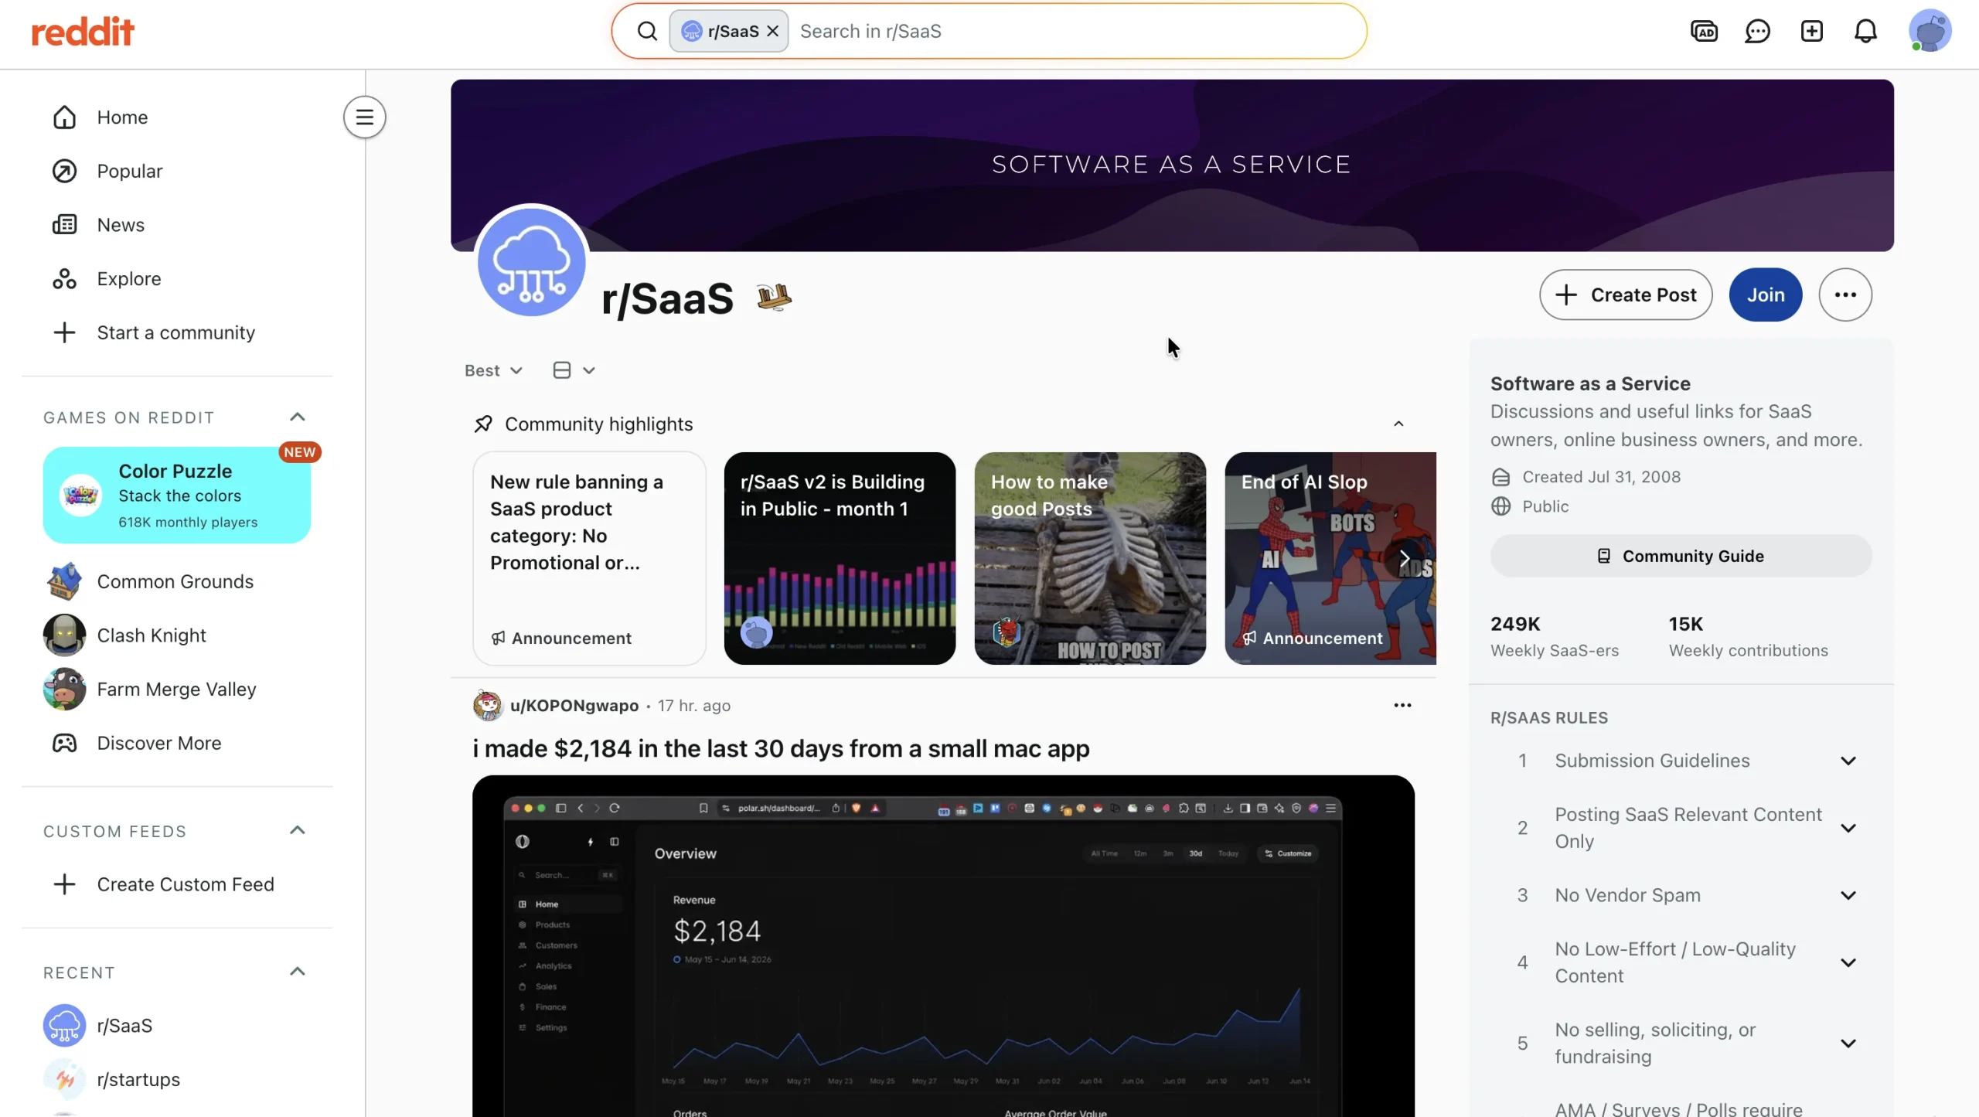Open How to make good Posts card
The image size is (1979, 1117).
point(1090,558)
